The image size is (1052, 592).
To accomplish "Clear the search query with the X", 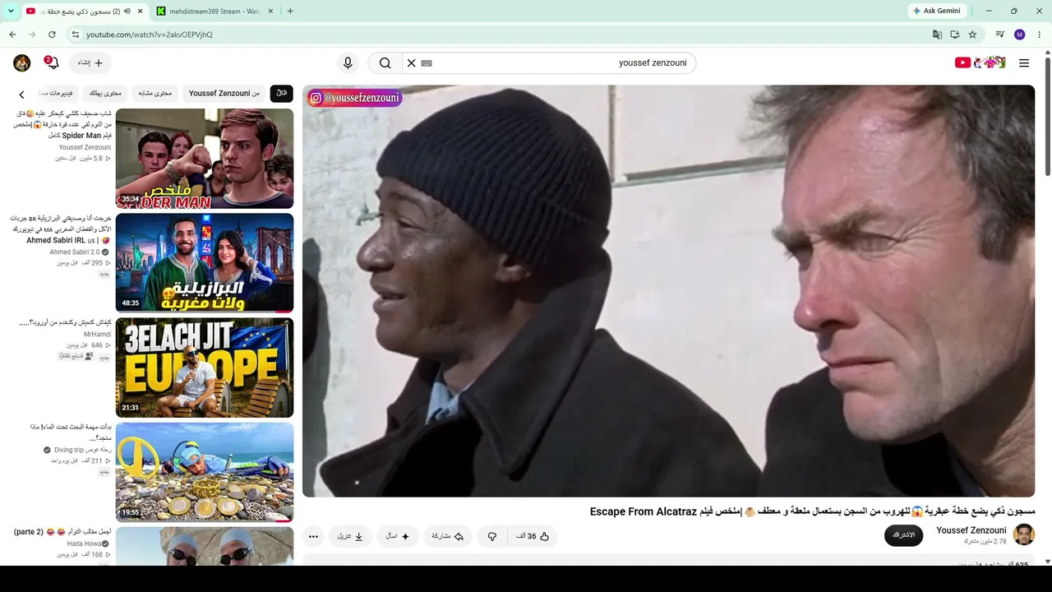I will click(412, 63).
